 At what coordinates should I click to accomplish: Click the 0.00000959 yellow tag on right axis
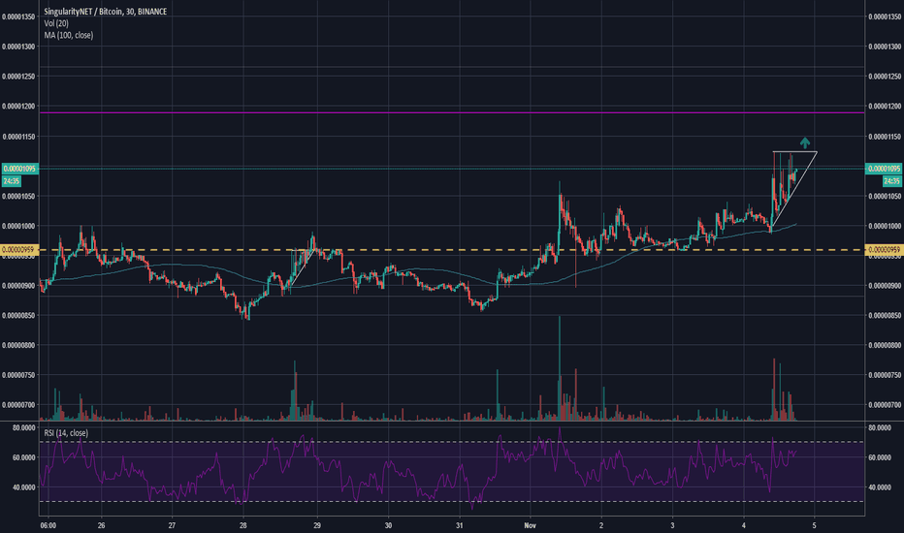[x=884, y=250]
